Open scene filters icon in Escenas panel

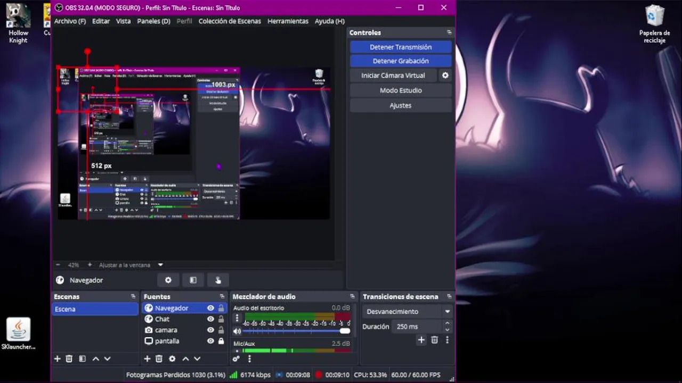tap(82, 359)
